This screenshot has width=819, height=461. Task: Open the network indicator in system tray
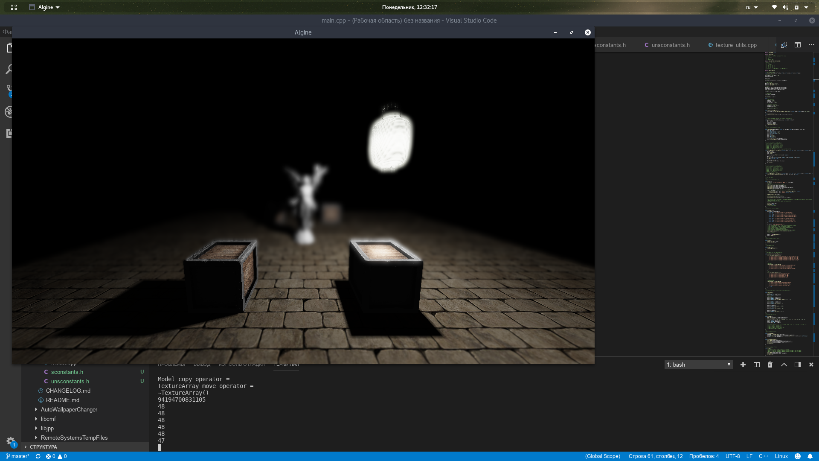(774, 7)
